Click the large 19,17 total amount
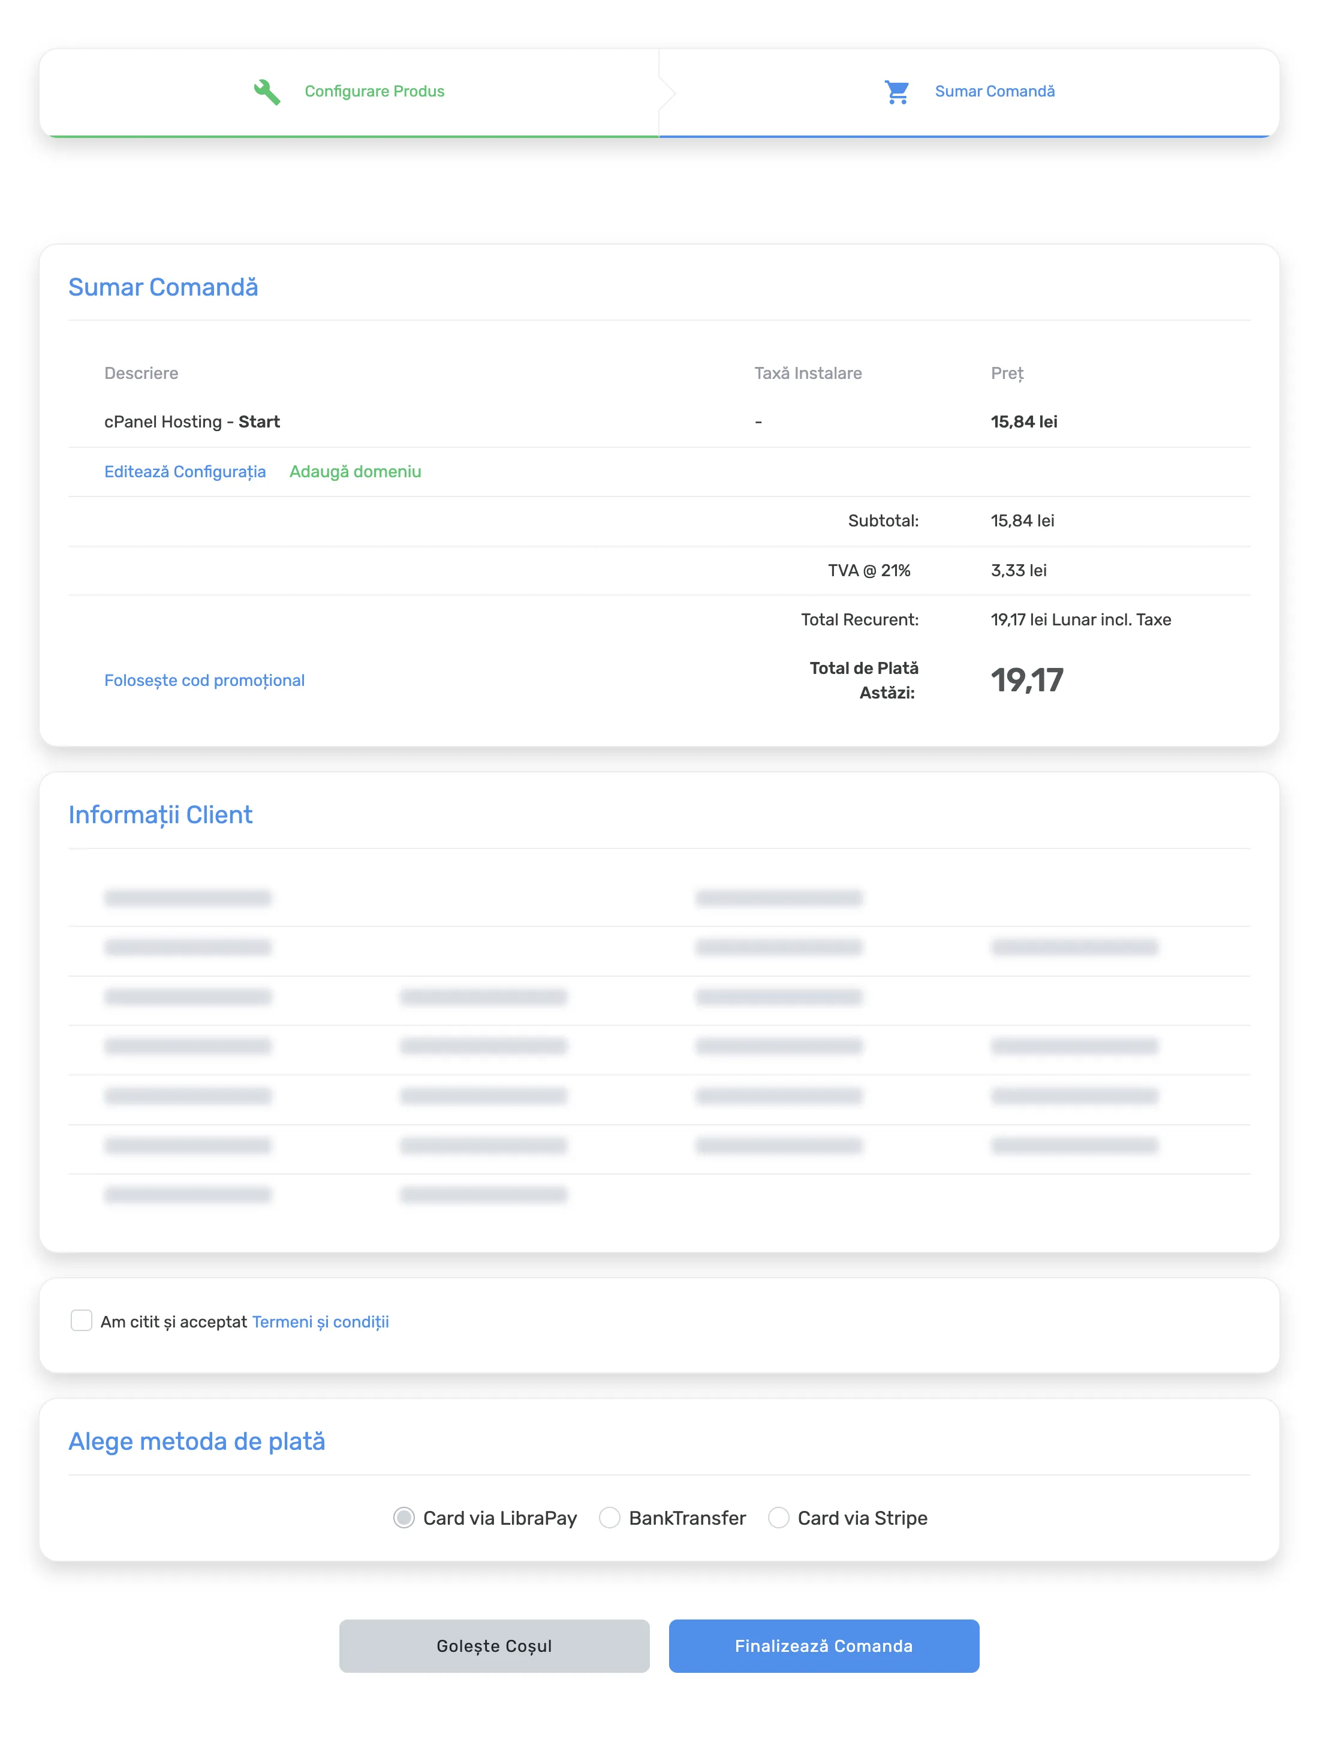This screenshot has height=1758, width=1319. [1026, 681]
